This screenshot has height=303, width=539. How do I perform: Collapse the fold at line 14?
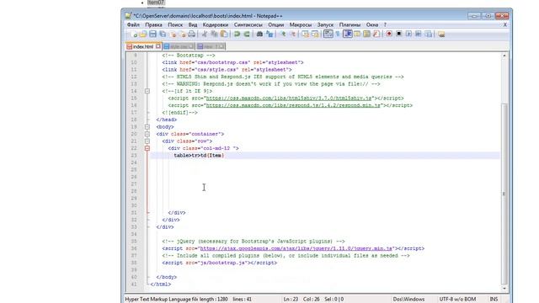[147, 91]
